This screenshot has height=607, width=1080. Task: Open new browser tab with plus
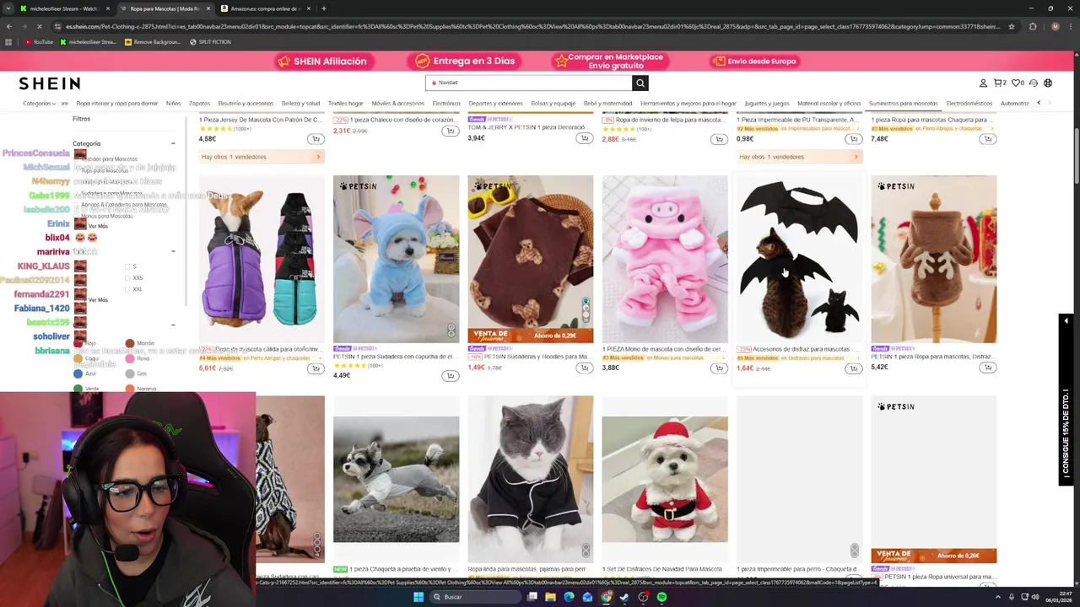[324, 8]
